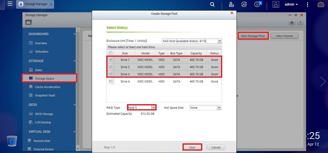The width and height of the screenshot is (328, 153).
Task: Click the LUN Backup icon
Action: (x=31, y=122)
